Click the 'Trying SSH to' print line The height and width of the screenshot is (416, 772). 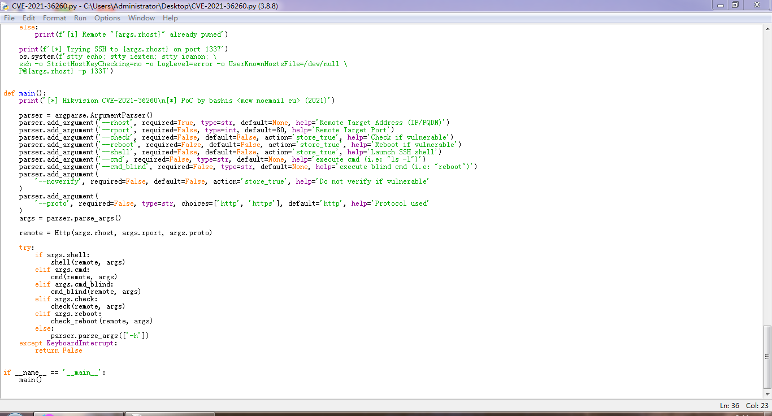123,49
